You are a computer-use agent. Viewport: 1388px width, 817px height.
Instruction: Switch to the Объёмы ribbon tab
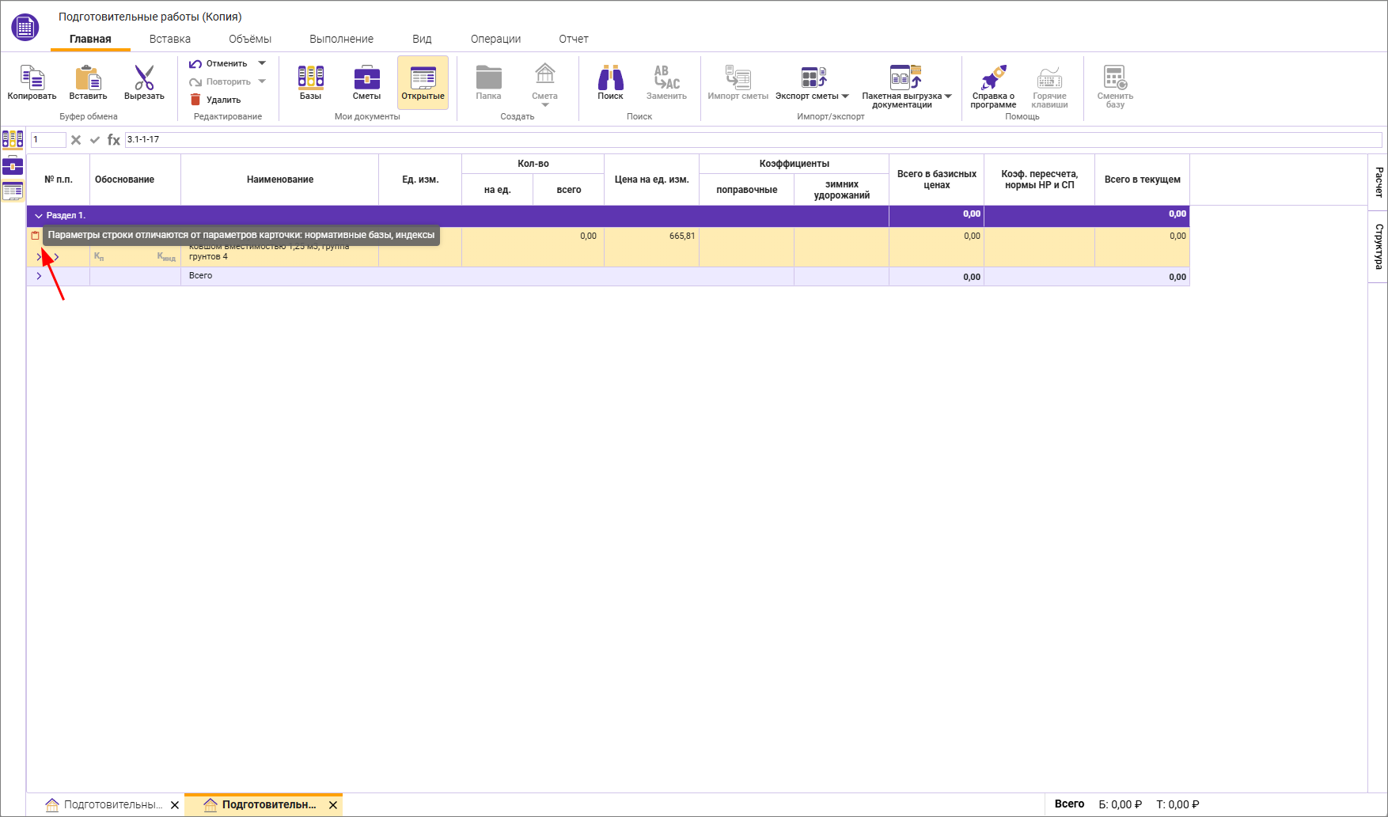pos(250,39)
